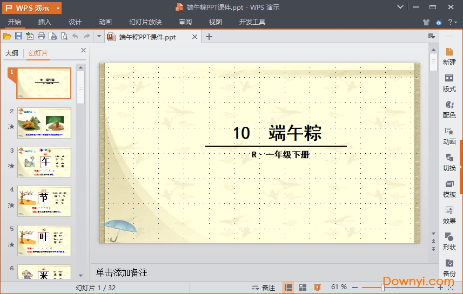The image size is (463, 294).
Task: Fit slide to window with the fit icon
Action: (451, 288)
